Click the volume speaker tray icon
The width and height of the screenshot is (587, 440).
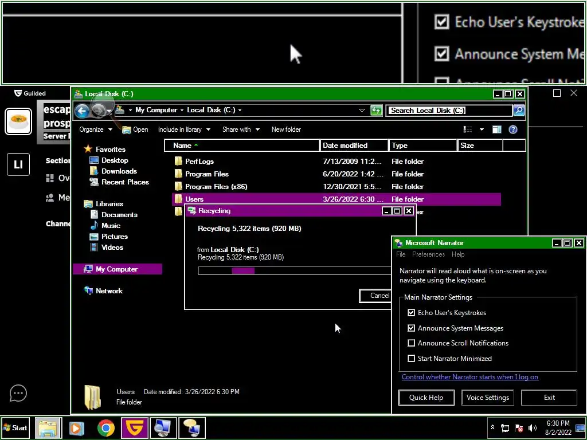532,427
